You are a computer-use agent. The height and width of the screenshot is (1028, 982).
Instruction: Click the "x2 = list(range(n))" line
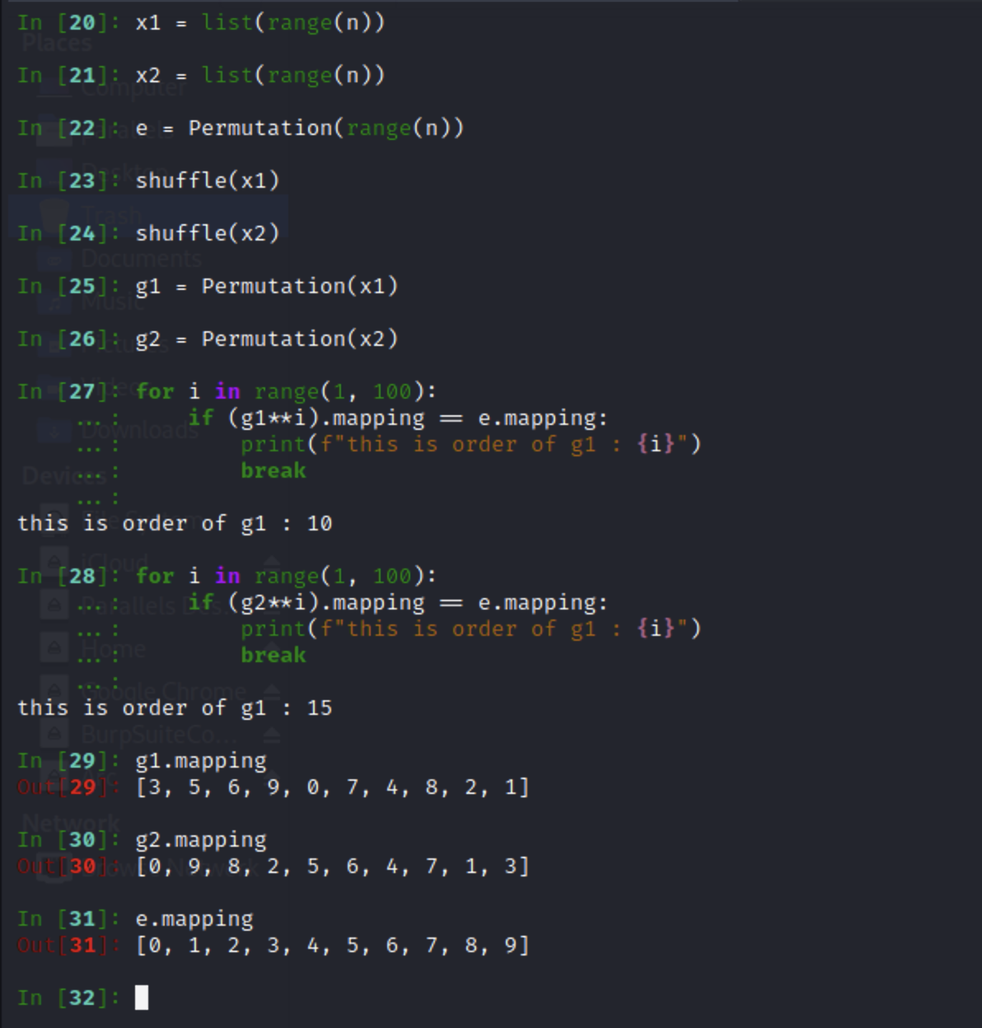pyautogui.click(x=260, y=75)
